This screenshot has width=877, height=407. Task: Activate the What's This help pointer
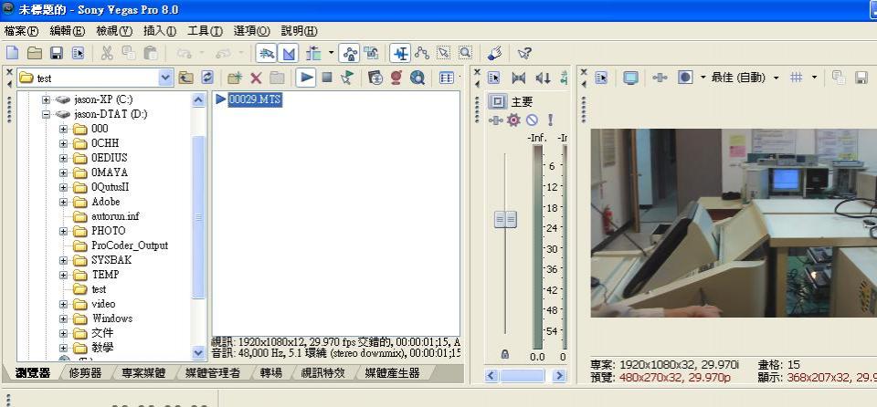pyautogui.click(x=524, y=53)
